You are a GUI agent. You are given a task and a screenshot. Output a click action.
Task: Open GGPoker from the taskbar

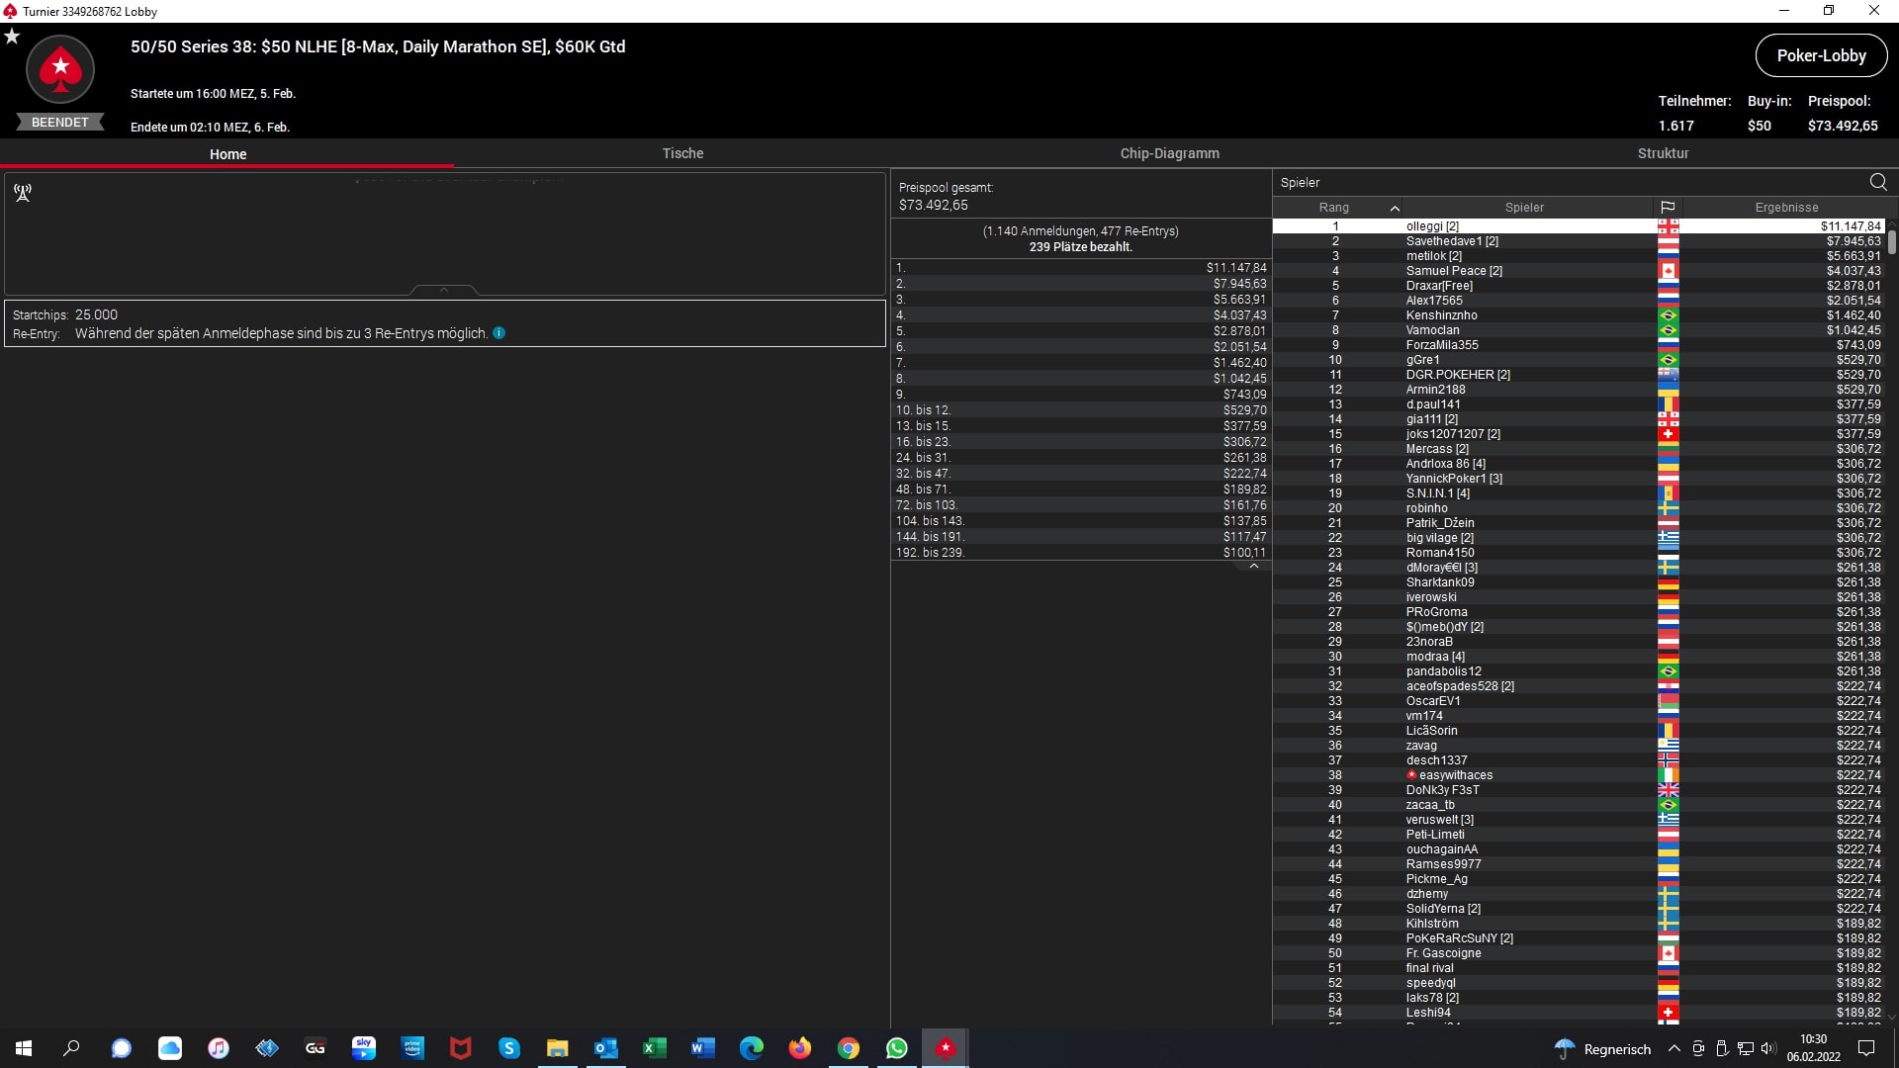[316, 1048]
